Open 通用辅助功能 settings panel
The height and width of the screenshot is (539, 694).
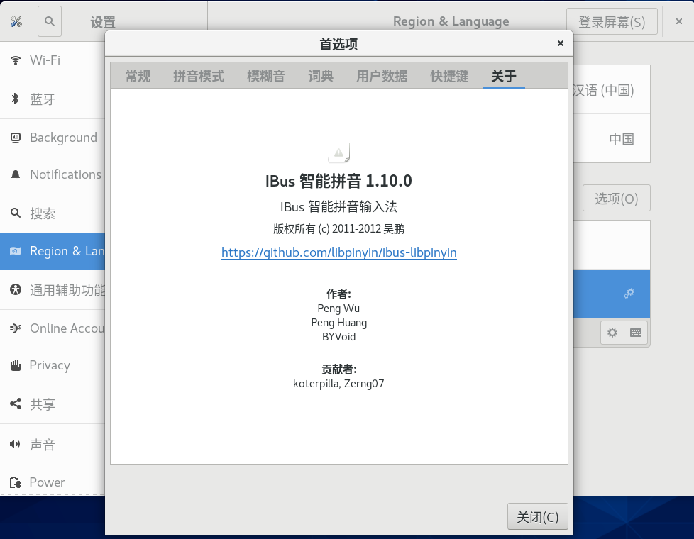[x=53, y=290]
